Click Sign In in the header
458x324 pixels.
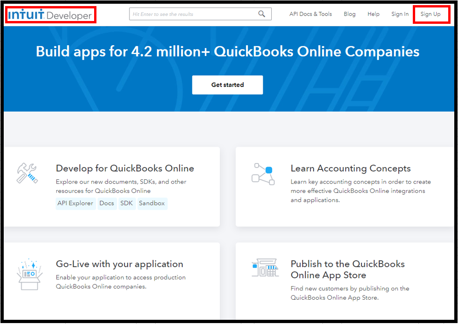tap(400, 14)
